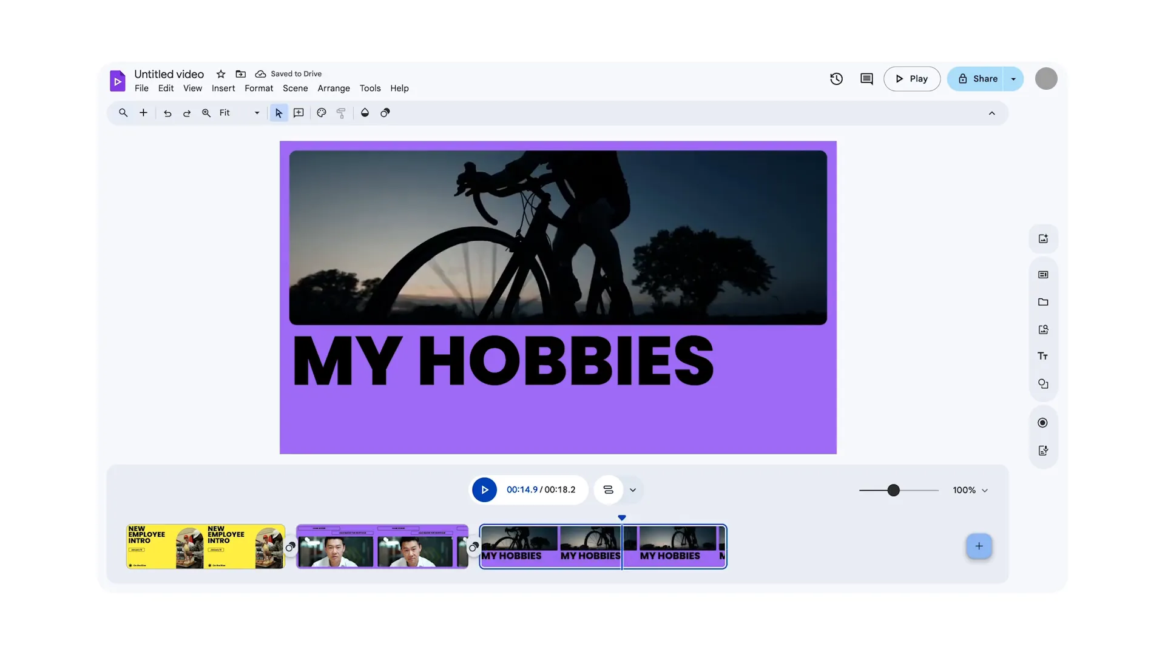Select the comment/annotation tool
The width and height of the screenshot is (1165, 655).
click(299, 113)
